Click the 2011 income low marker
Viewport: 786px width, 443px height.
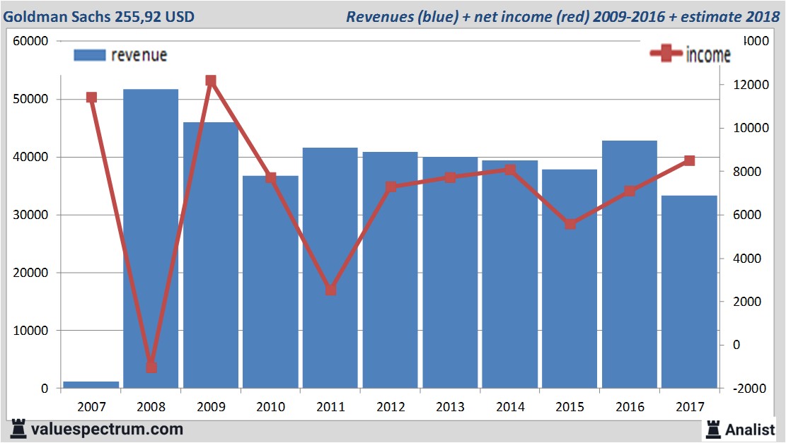331,290
